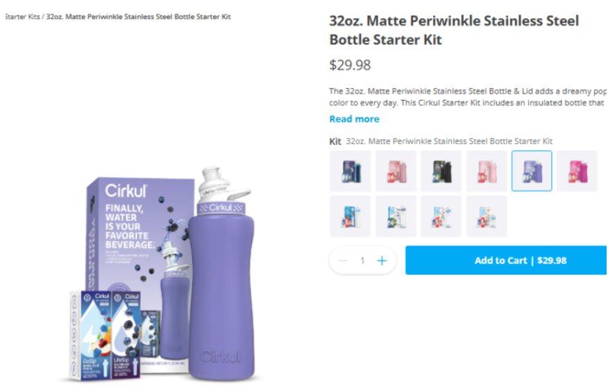
Task: Select the light pink bottle kit option
Action: (487, 171)
